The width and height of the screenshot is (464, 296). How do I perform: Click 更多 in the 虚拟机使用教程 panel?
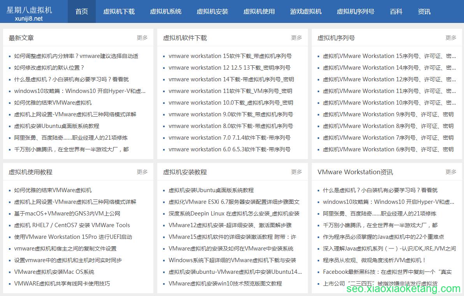(142, 172)
